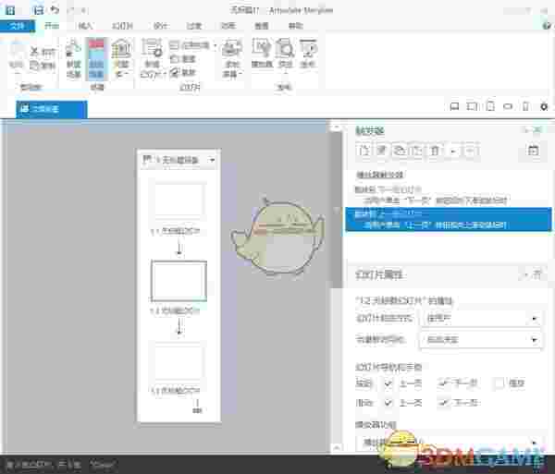Select the first player trigger (next slide)
The width and height of the screenshot is (555, 474).
pyautogui.click(x=449, y=195)
